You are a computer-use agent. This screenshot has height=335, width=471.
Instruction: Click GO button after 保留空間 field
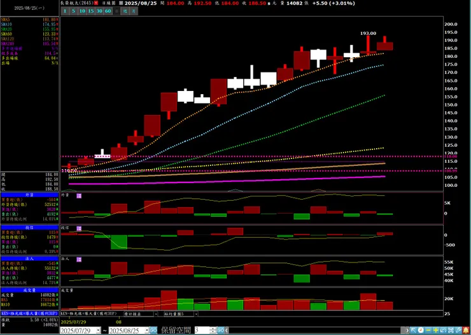pos(221,330)
